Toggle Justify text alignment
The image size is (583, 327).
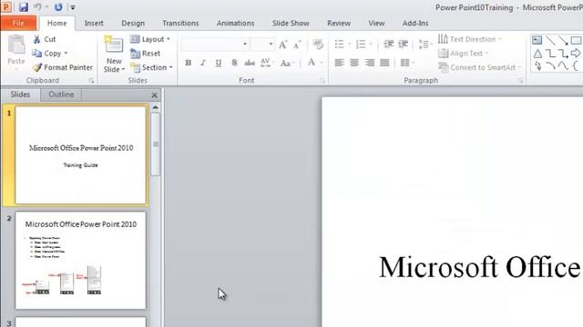pyautogui.click(x=384, y=63)
